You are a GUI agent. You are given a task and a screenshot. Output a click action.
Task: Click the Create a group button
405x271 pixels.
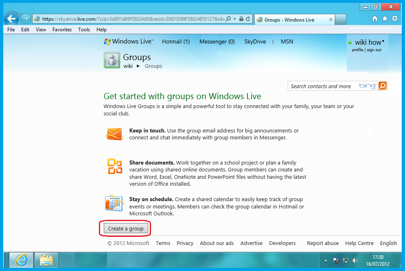126,228
